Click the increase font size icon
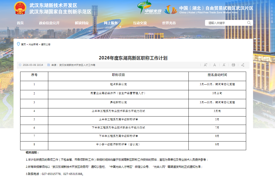Viewport: 275px width, 180px height. (x=206, y=65)
